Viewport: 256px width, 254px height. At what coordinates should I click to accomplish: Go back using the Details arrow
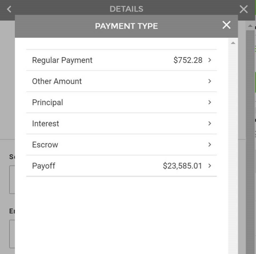pyautogui.click(x=9, y=9)
